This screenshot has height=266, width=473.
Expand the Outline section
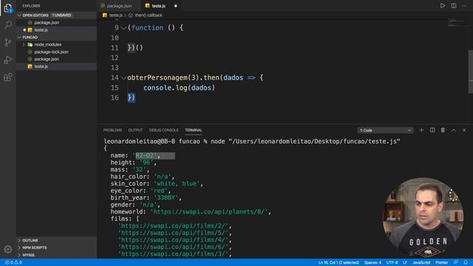pos(19,240)
